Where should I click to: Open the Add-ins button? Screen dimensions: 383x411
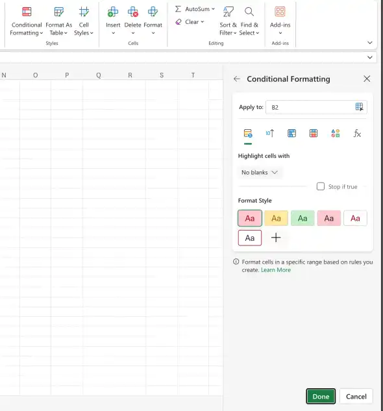[280, 21]
